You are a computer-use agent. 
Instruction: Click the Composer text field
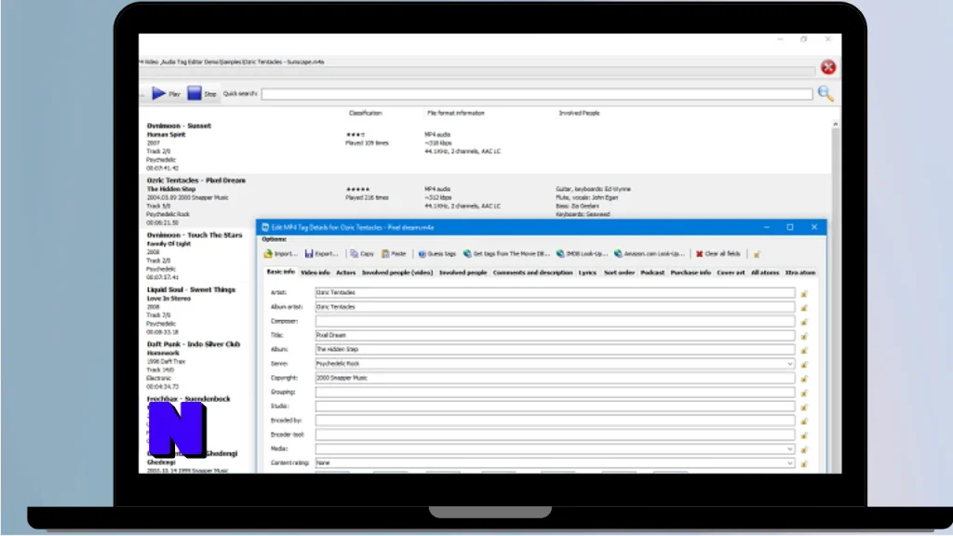click(x=555, y=321)
